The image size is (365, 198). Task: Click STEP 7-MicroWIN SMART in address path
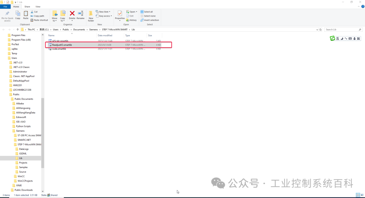pos(115,29)
